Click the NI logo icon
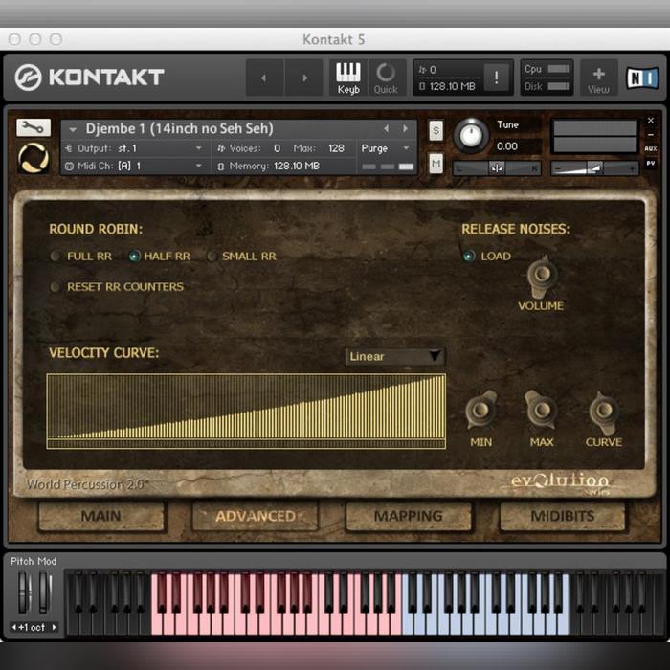This screenshot has height=670, width=670. click(641, 78)
